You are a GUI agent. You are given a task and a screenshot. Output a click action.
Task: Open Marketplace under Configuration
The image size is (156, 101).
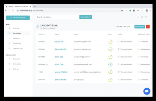[x=17, y=64]
